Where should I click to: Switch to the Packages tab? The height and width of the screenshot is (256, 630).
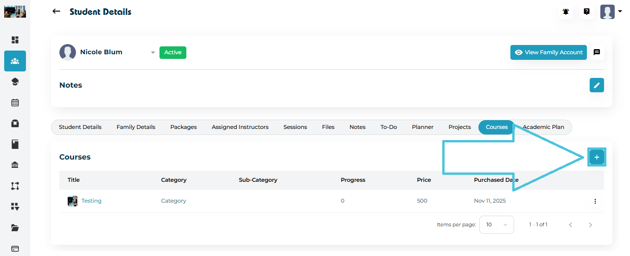(x=184, y=127)
